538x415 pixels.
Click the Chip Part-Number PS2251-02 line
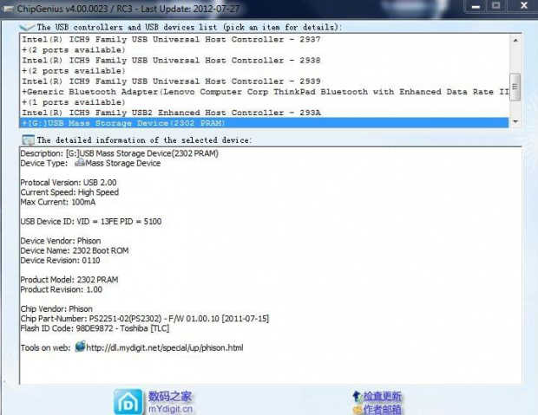144,319
